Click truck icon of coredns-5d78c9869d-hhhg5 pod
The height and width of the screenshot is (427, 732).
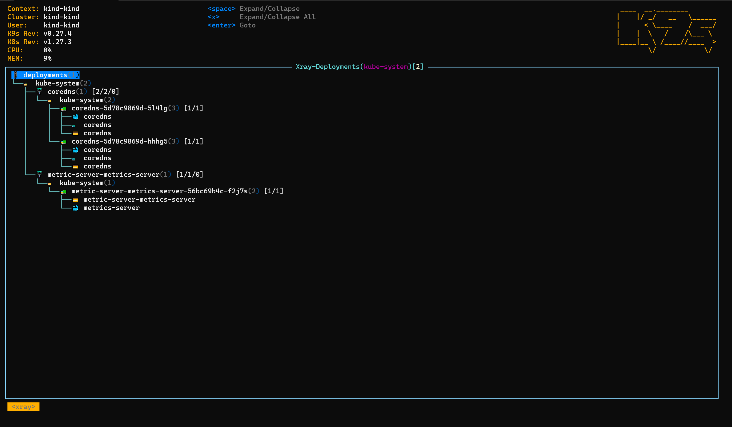pyautogui.click(x=64, y=142)
